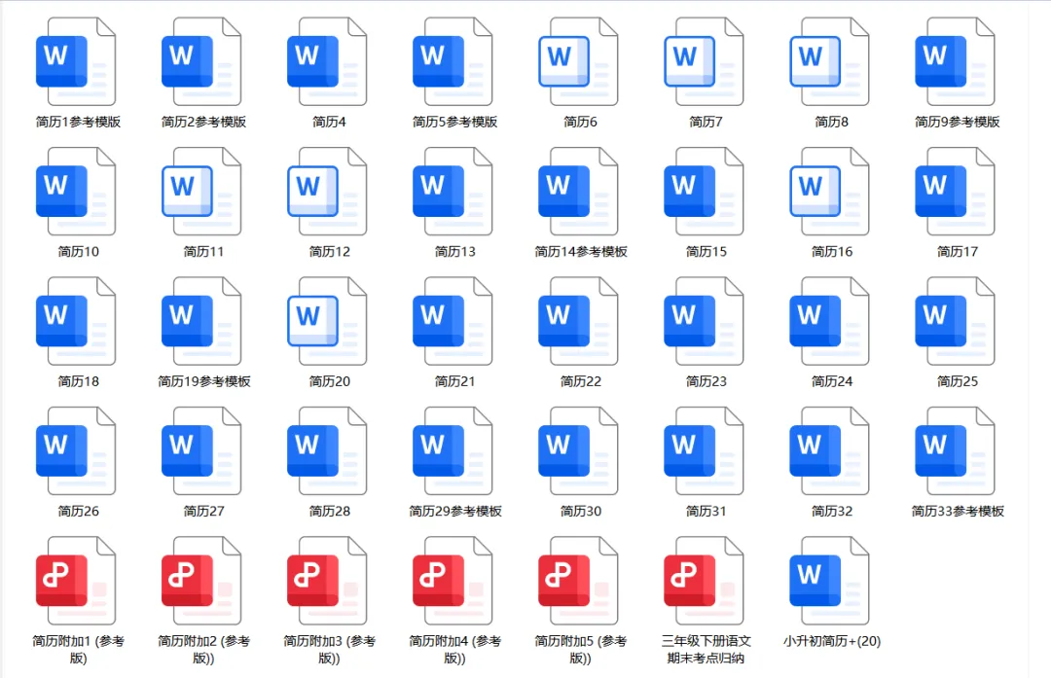Select the 简历17 document icon
Screen dimensions: 1051x678
pyautogui.click(x=956, y=192)
